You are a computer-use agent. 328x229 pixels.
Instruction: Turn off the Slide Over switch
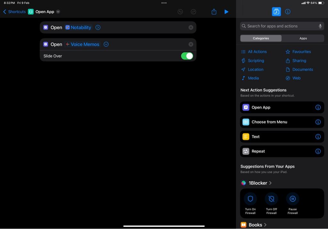point(187,56)
